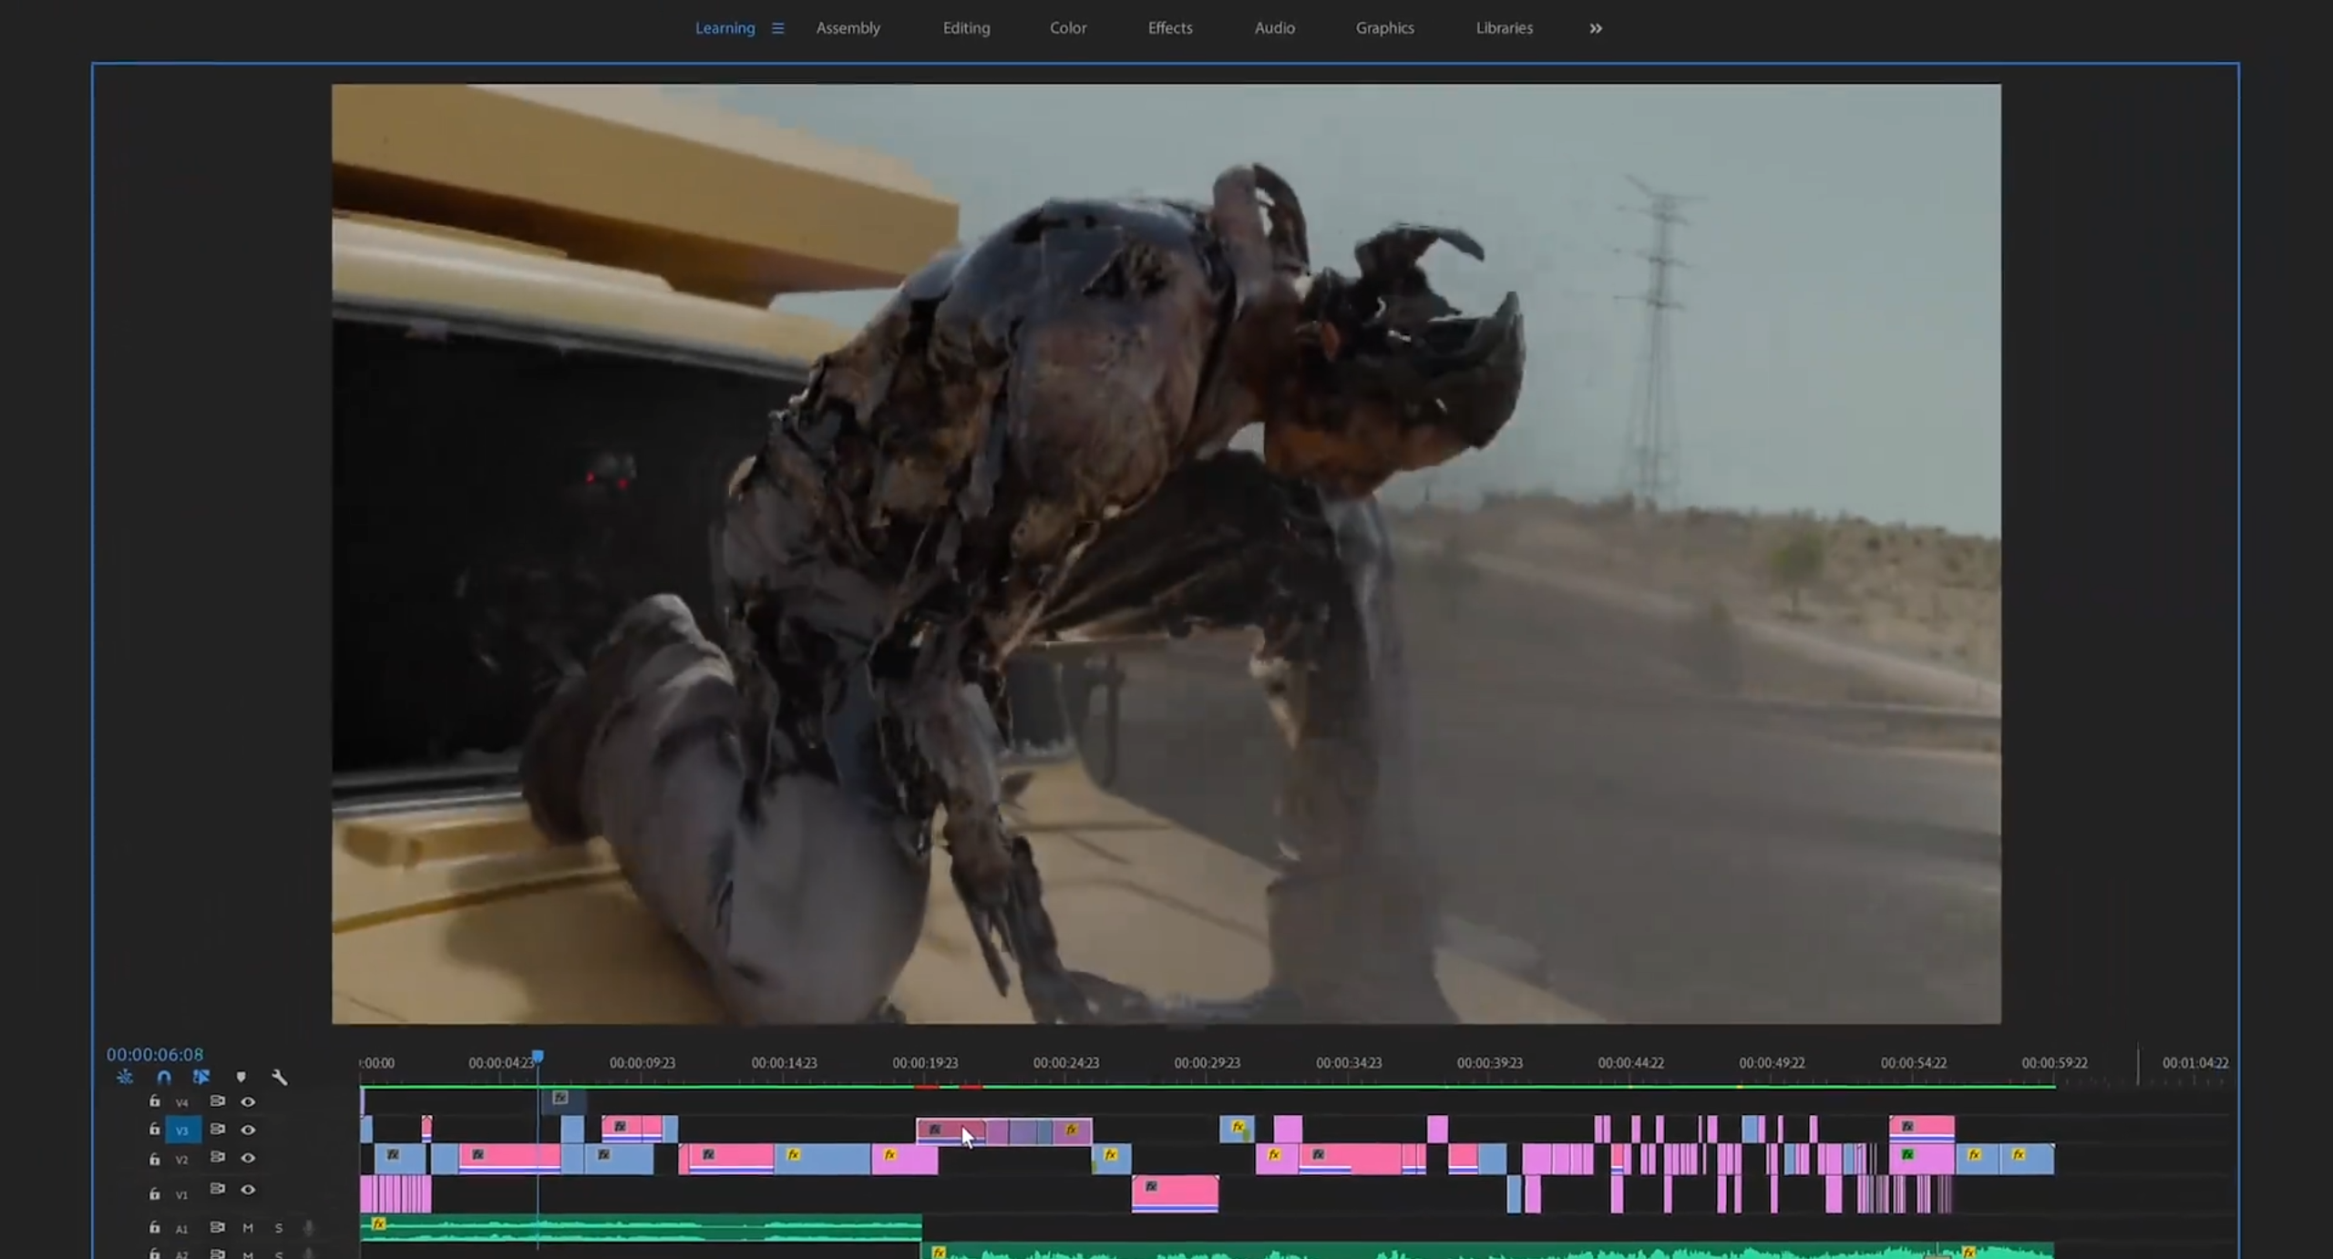The height and width of the screenshot is (1259, 2333).
Task: Click fx badge on V1 pink clip
Action: coord(1151,1187)
